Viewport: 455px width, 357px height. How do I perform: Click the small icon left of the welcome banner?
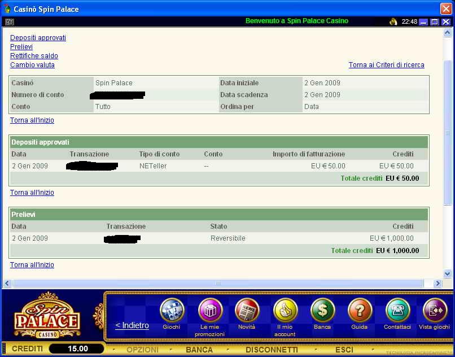pyautogui.click(x=10, y=22)
